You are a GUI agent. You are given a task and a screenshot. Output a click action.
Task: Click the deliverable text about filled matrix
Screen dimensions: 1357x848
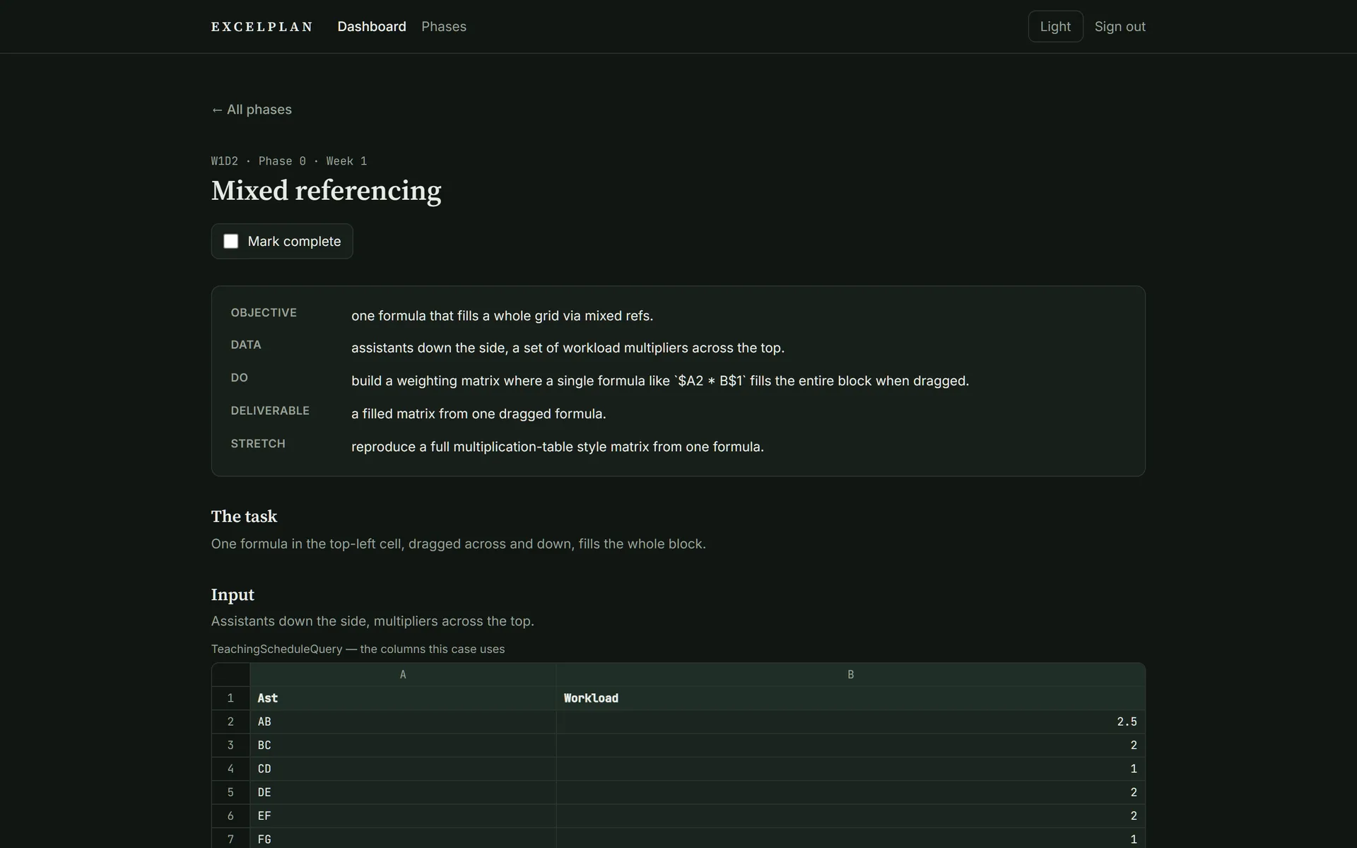coord(478,414)
